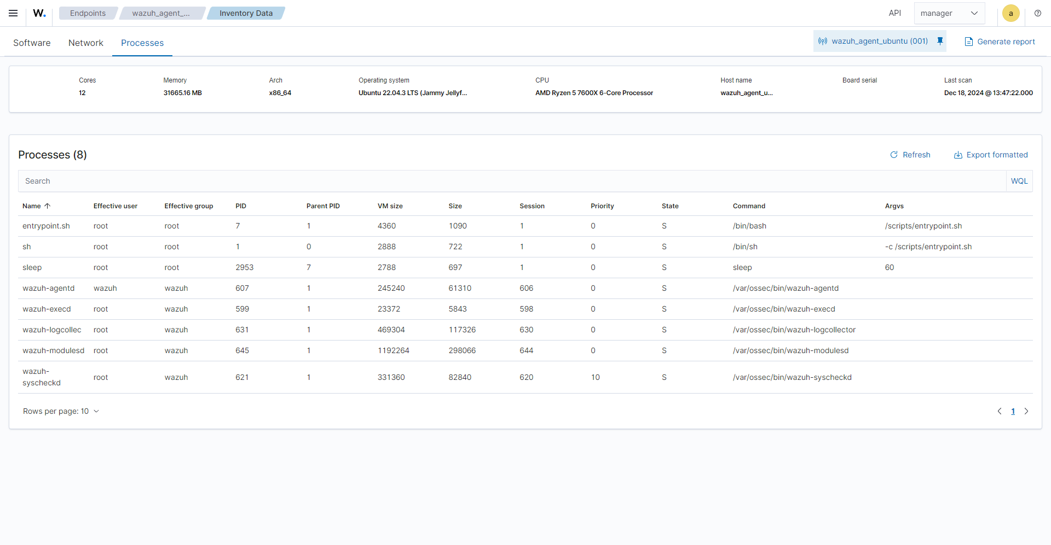Sort by Parent PID column
The height and width of the screenshot is (545, 1051).
tap(323, 206)
